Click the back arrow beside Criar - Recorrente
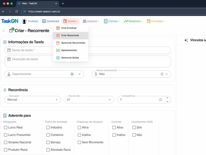This screenshot has height=155, width=206. pyautogui.click(x=4, y=31)
